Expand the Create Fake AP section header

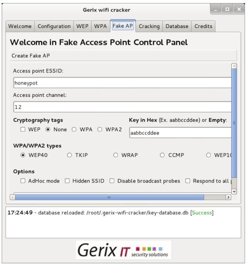(123, 56)
